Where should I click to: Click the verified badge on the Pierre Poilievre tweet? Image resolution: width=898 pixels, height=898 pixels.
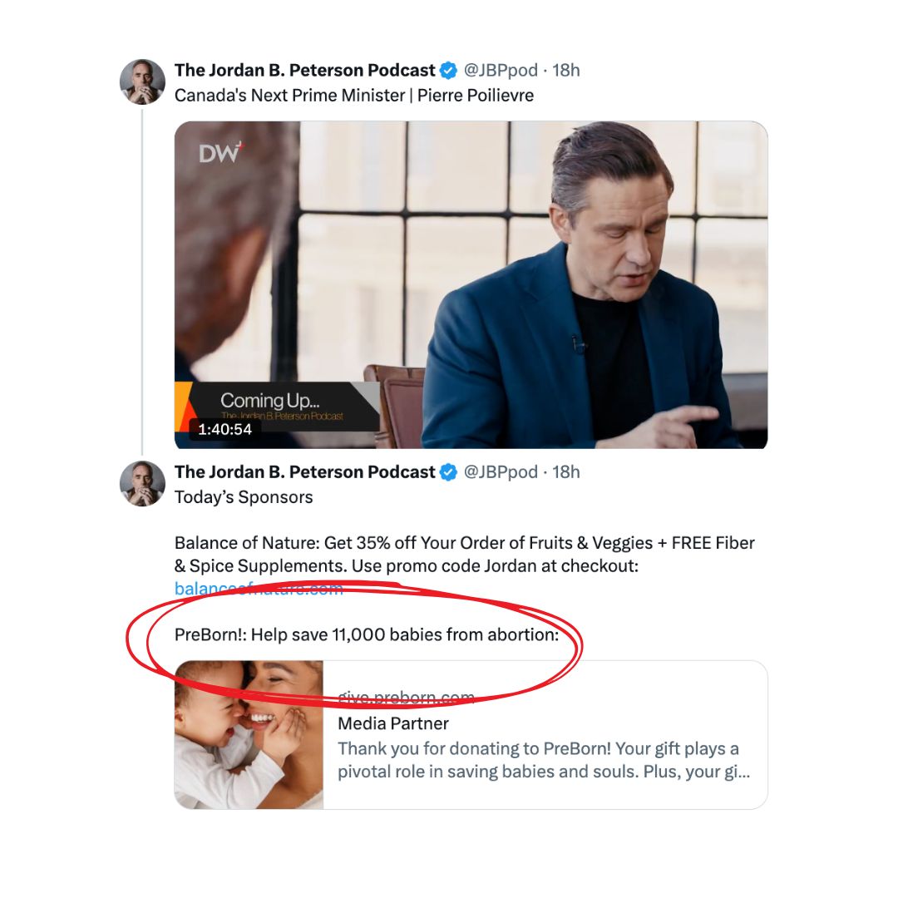[x=448, y=71]
